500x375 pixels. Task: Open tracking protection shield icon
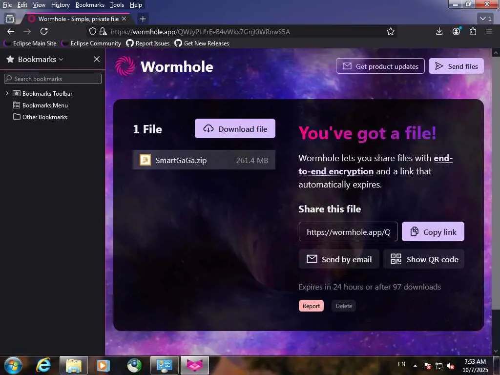(92, 31)
